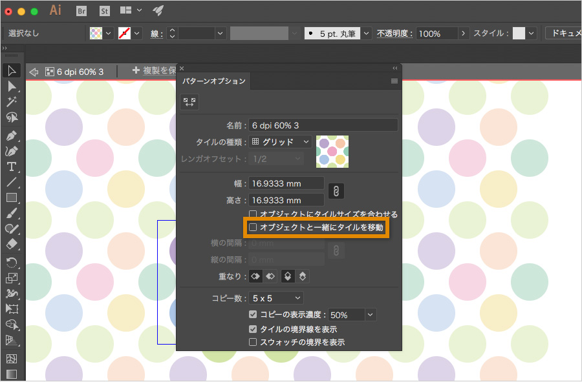Click 不透明度 opacity label link
Screen dimensions: 582x382
(395, 34)
